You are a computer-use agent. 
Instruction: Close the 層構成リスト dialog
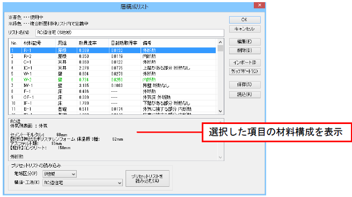260,5
